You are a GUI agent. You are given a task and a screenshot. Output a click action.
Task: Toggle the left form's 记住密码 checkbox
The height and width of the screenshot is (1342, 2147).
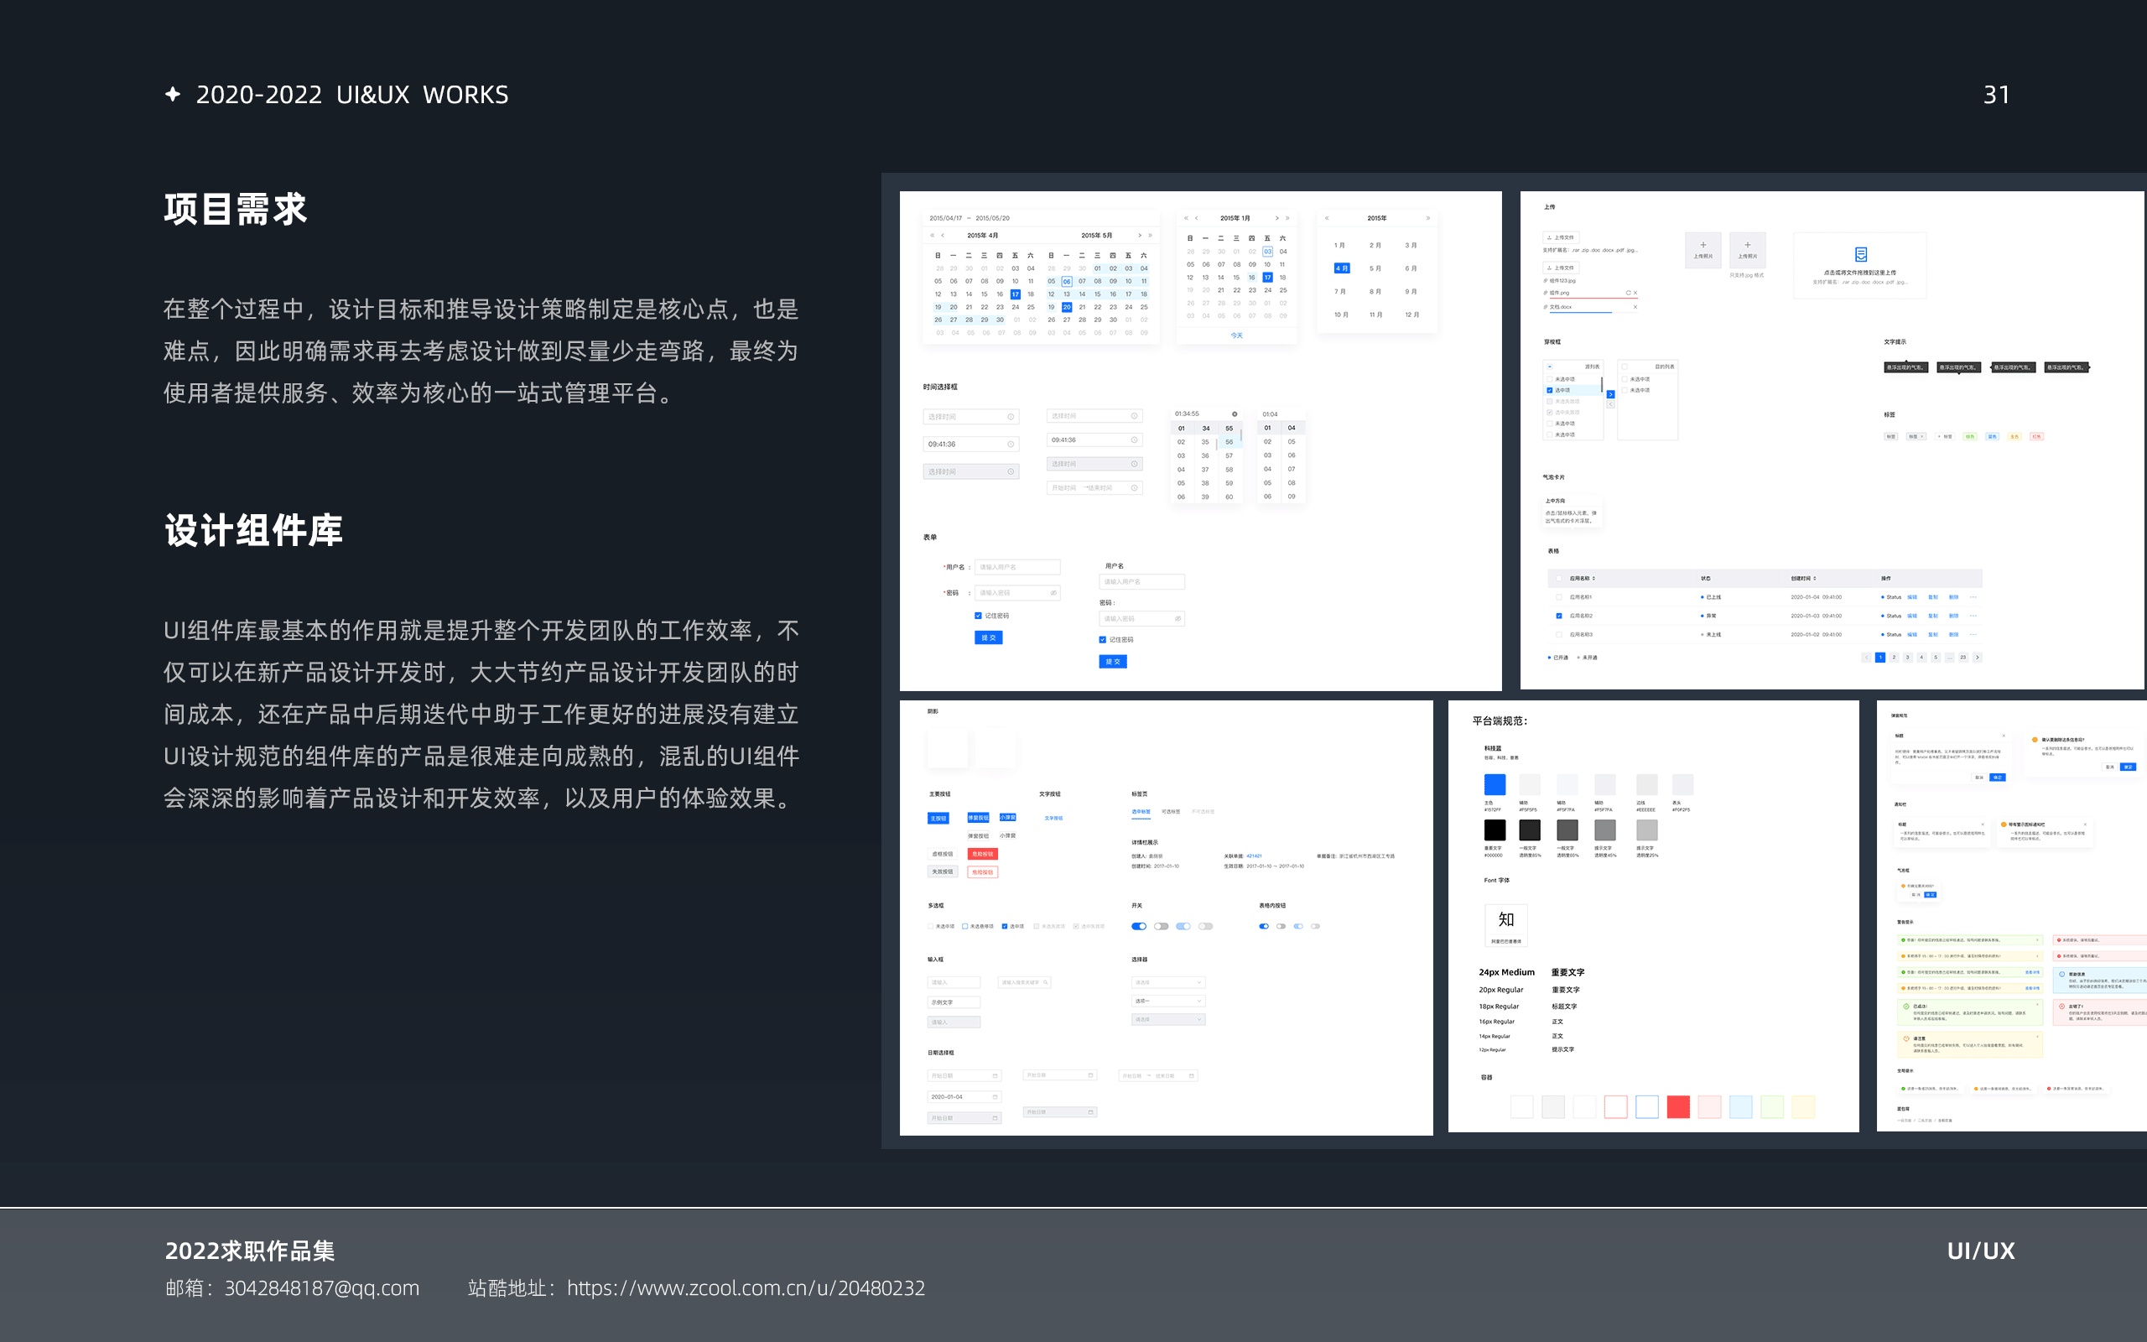coord(978,616)
